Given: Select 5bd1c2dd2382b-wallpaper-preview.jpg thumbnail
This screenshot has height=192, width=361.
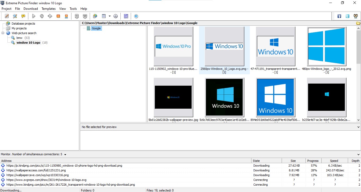Looking at the screenshot, I should click(x=173, y=97).
